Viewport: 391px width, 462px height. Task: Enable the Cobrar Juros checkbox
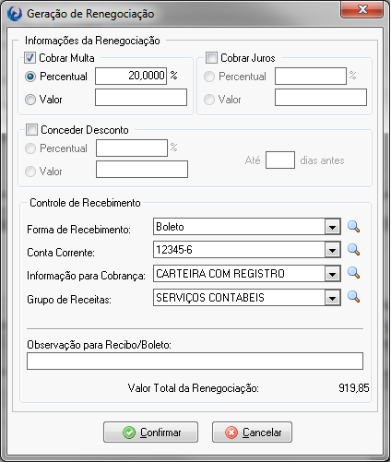click(x=211, y=58)
